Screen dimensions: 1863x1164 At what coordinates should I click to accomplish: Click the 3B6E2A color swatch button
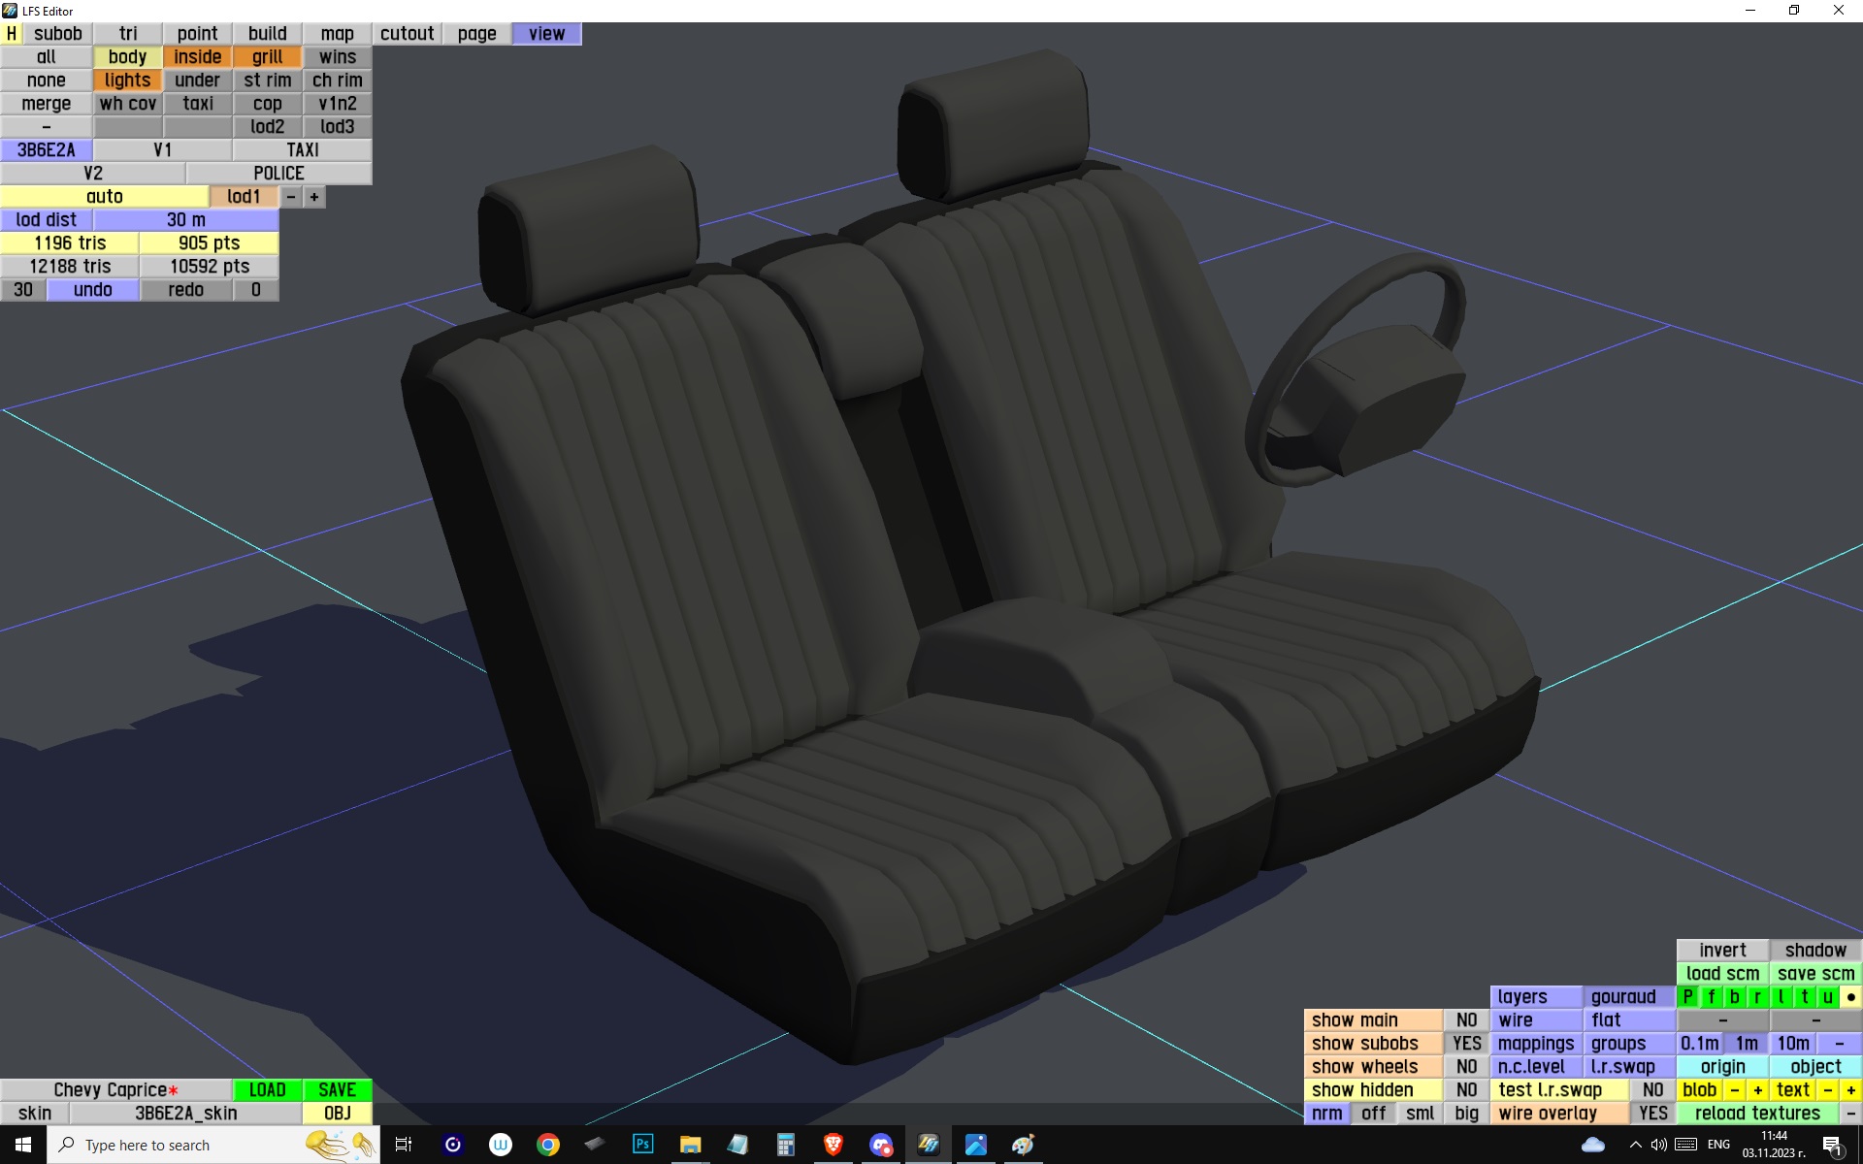(x=47, y=150)
